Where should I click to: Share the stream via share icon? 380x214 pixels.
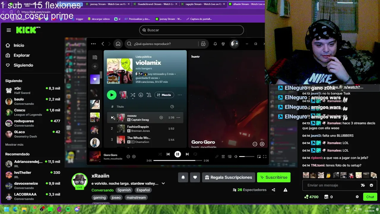point(273,190)
